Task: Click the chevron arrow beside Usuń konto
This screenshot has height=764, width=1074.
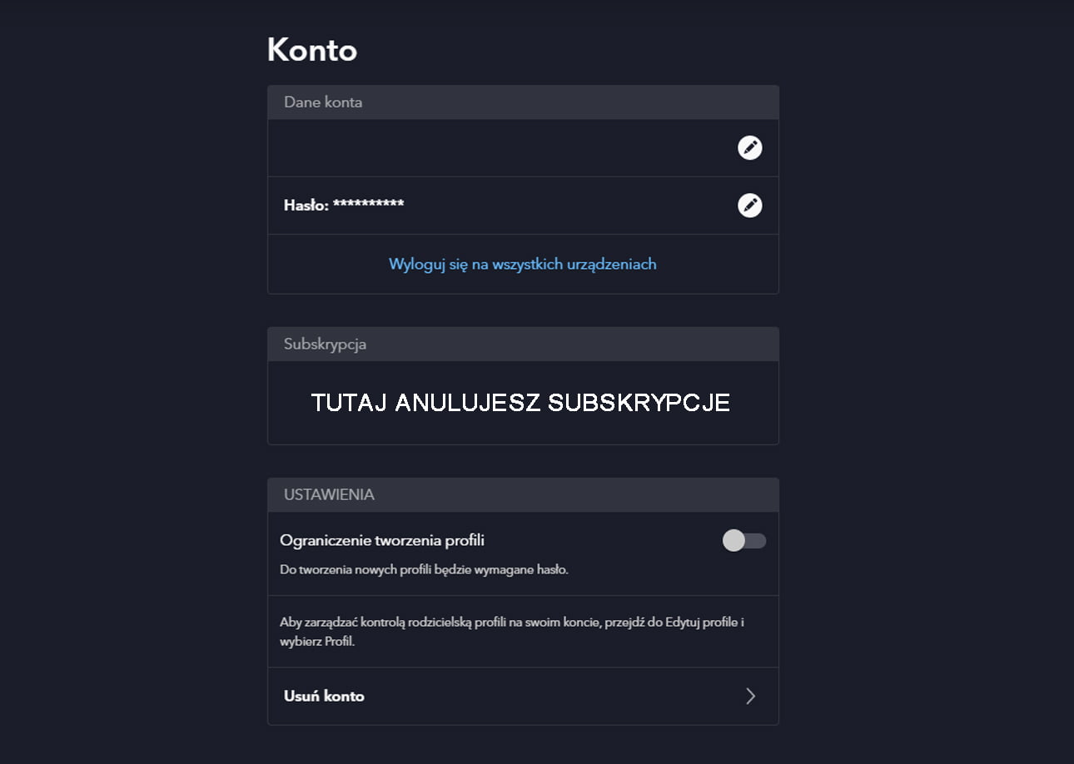Action: (750, 696)
